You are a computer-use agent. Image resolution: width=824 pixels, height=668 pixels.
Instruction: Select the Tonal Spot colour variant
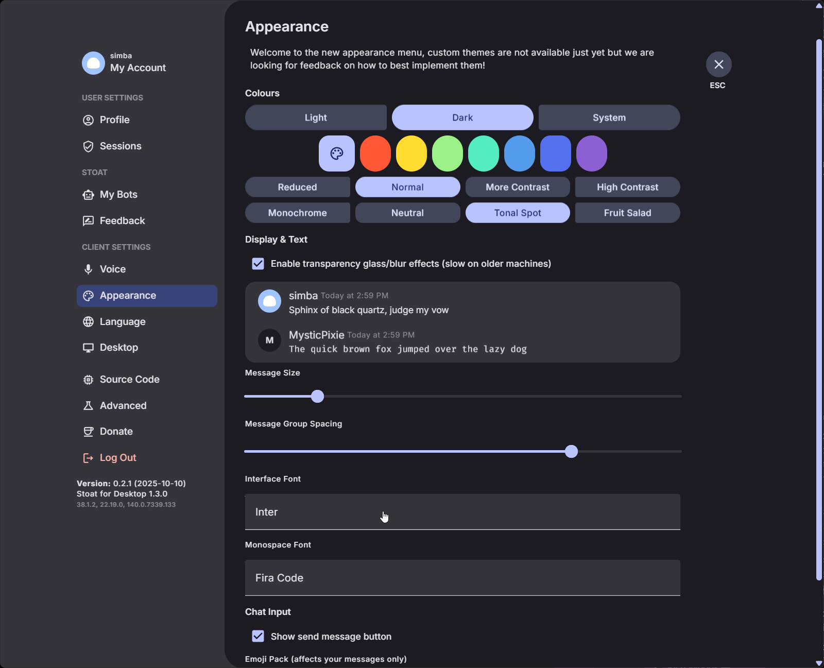[x=518, y=213]
